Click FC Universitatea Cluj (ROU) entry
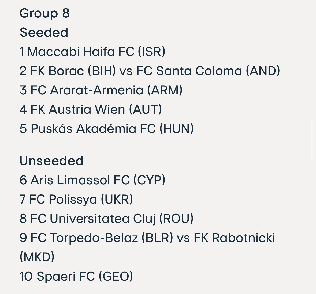Image resolution: width=316 pixels, height=294 pixels. (x=107, y=218)
